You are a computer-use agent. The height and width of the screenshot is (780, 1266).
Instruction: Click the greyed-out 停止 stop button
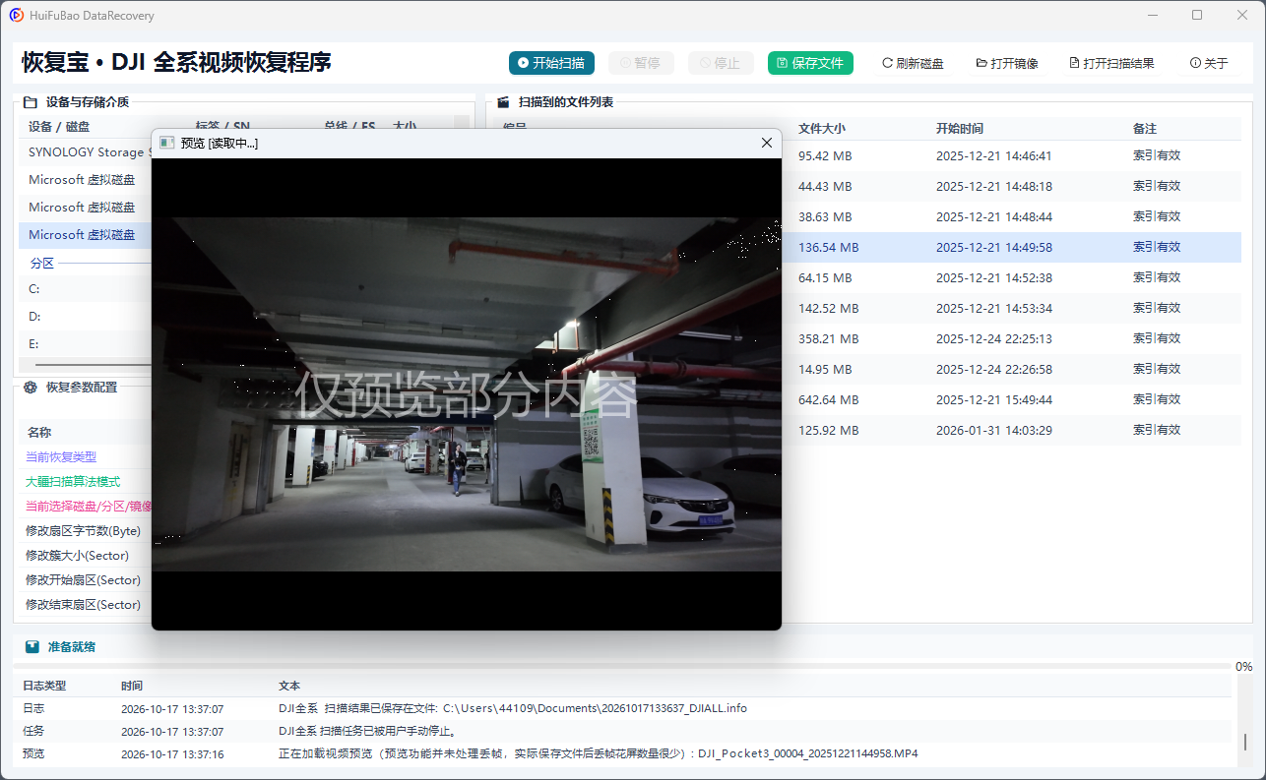721,63
